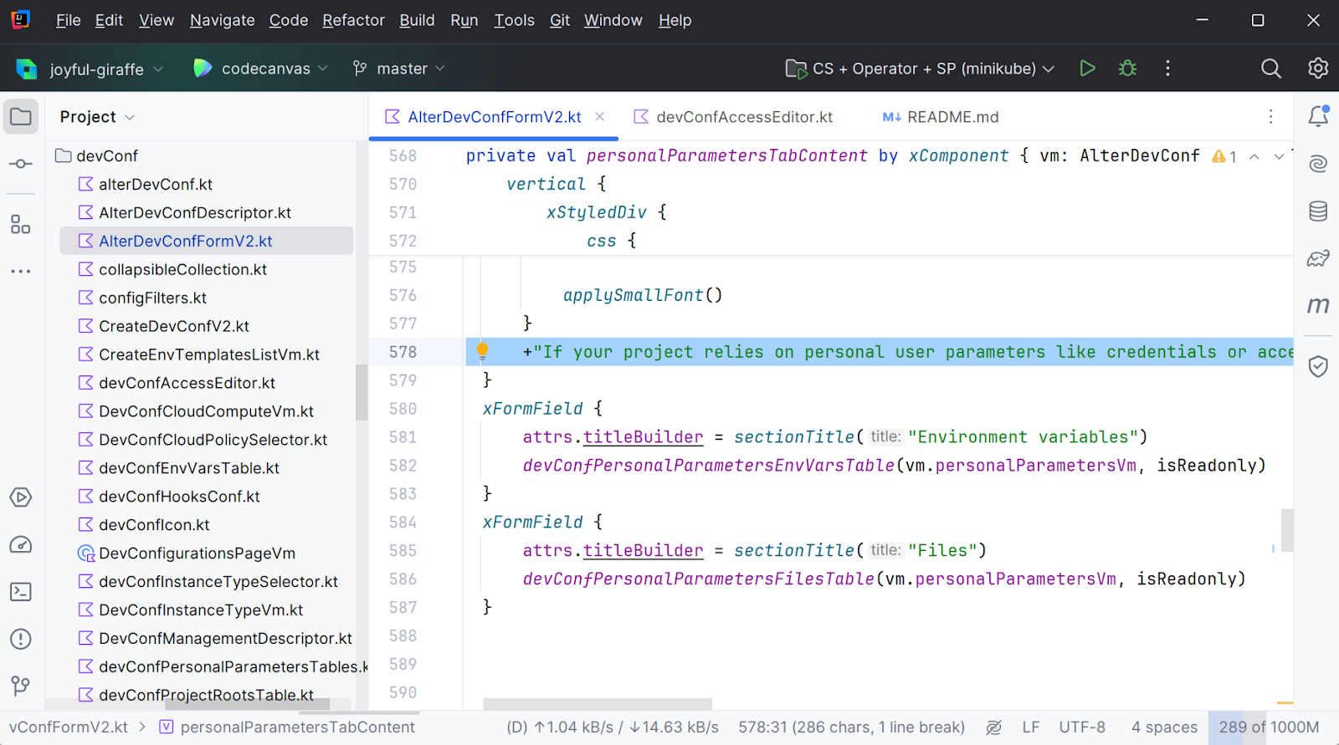Open the Gradle elephant tool window
The width and height of the screenshot is (1339, 745).
point(1318,258)
